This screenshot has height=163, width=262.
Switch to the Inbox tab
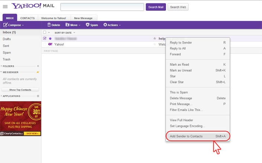click(x=10, y=18)
